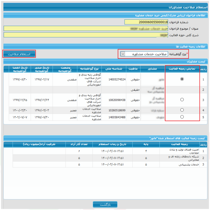The width and height of the screenshot is (210, 210).
Task: Click the تاریخ صدور گواهینامه column header
Action: (42, 69)
